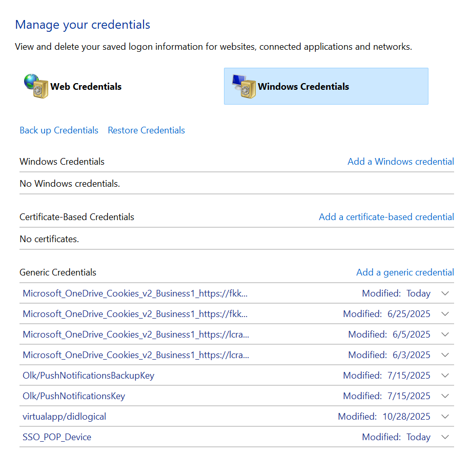Click the 'No Windows credentials.' text

[70, 183]
